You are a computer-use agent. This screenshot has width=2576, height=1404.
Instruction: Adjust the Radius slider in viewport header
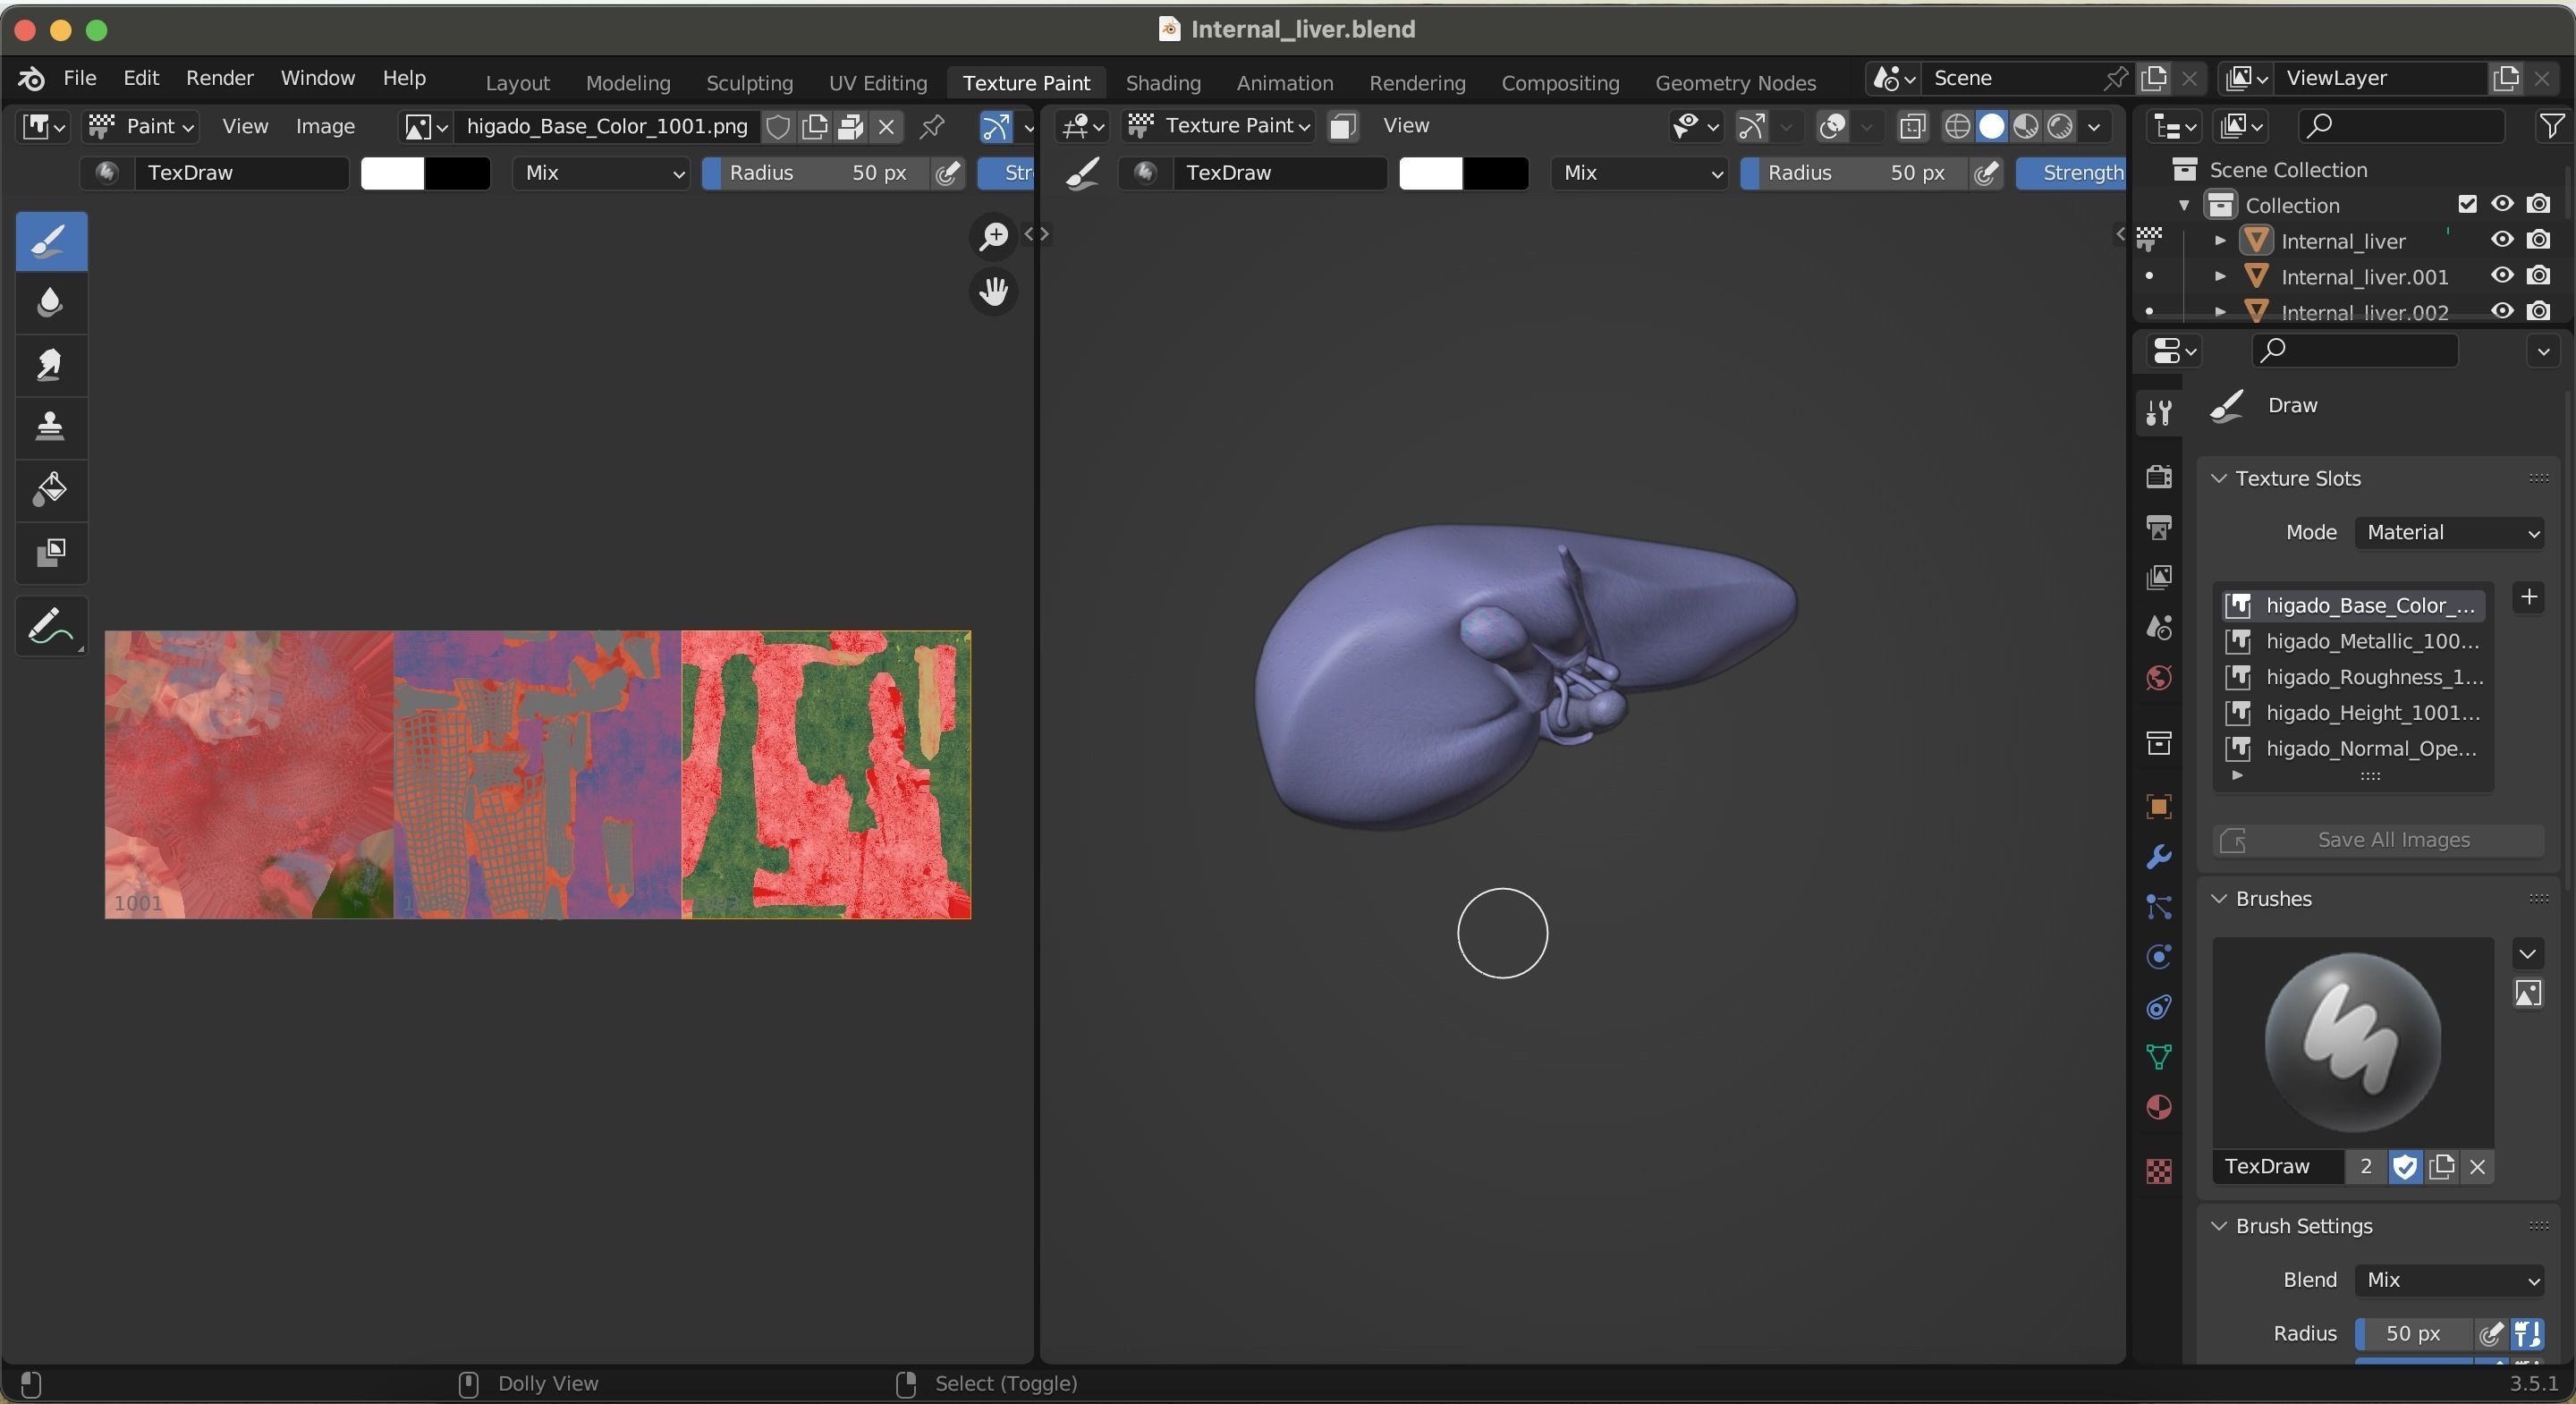[1854, 173]
